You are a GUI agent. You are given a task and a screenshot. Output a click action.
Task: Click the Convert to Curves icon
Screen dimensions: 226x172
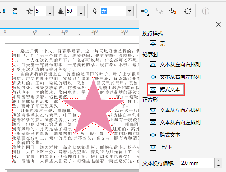point(188,11)
